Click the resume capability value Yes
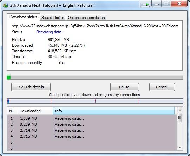The image size is (190, 156). pyautogui.click(x=61, y=63)
